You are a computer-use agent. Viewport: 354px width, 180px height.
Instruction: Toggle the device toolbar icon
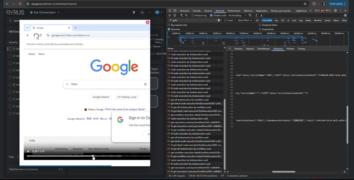(175, 11)
